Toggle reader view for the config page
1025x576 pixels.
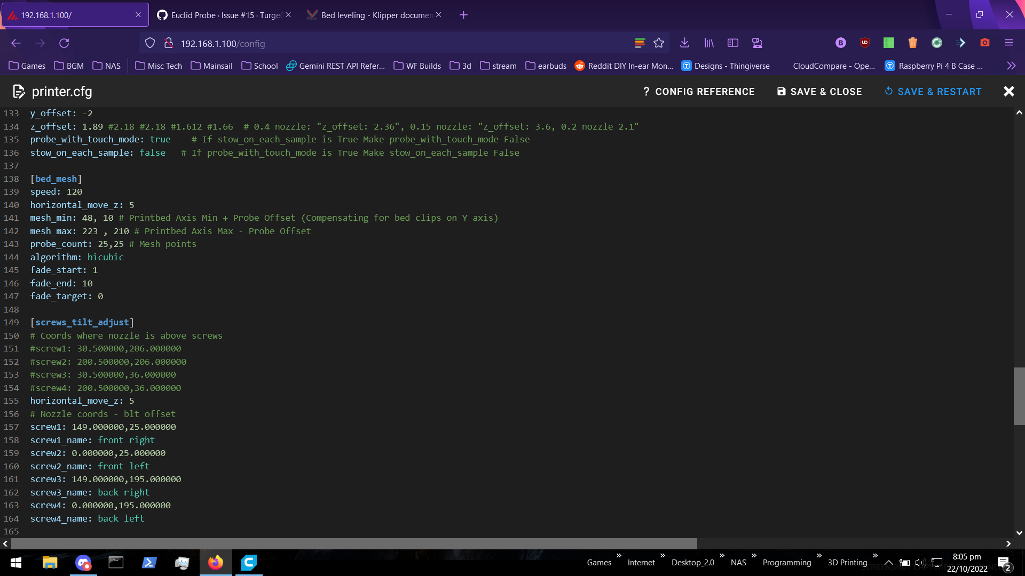tap(639, 43)
